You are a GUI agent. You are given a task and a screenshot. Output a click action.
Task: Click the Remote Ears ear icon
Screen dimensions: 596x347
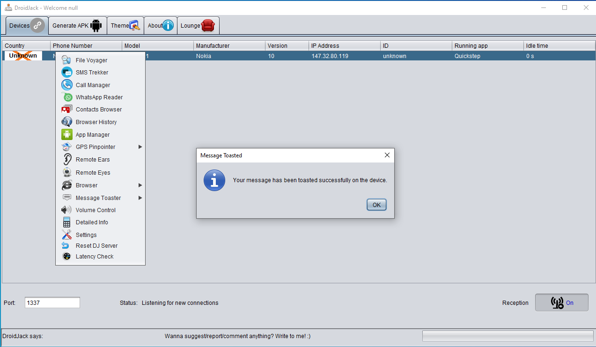[67, 159]
